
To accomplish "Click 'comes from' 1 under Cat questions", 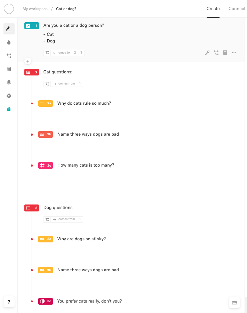I will tap(80, 83).
